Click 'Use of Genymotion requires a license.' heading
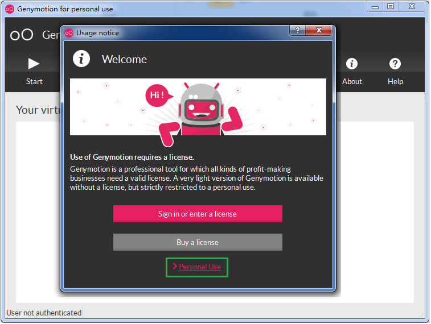The height and width of the screenshot is (324, 431). pos(132,157)
